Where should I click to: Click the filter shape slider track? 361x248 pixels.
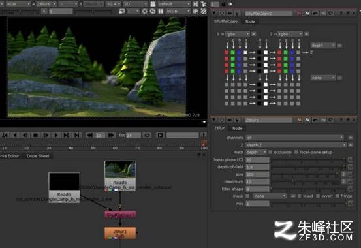coord(309,189)
